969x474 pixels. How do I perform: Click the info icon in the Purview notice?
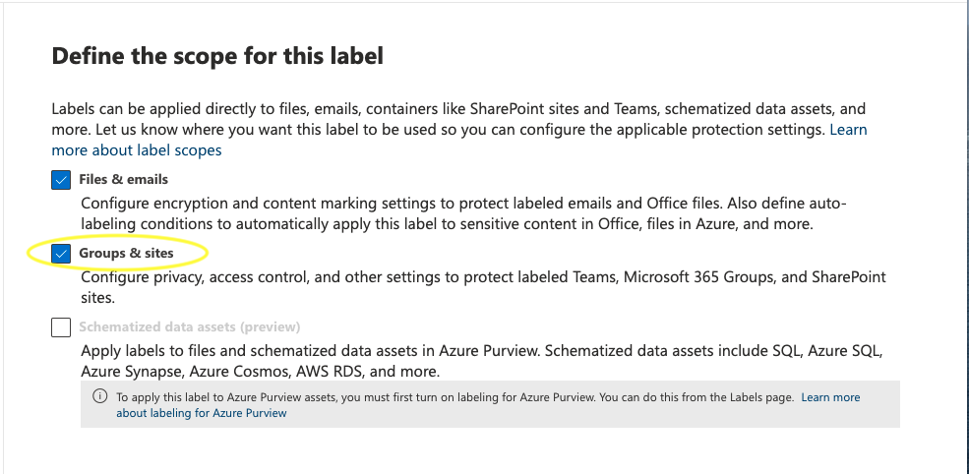99,397
